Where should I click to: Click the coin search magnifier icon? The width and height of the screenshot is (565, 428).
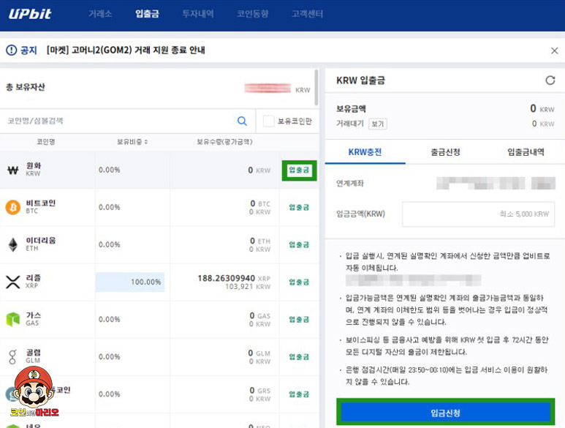tap(242, 121)
